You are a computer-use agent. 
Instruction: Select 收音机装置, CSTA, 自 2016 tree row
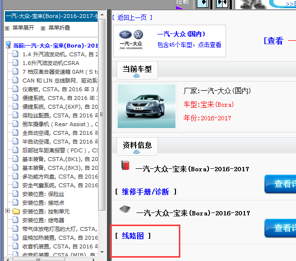pyautogui.click(x=60, y=246)
